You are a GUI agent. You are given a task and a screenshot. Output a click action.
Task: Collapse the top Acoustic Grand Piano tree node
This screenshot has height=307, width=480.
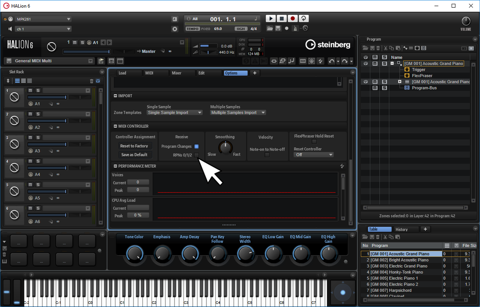[x=392, y=63]
